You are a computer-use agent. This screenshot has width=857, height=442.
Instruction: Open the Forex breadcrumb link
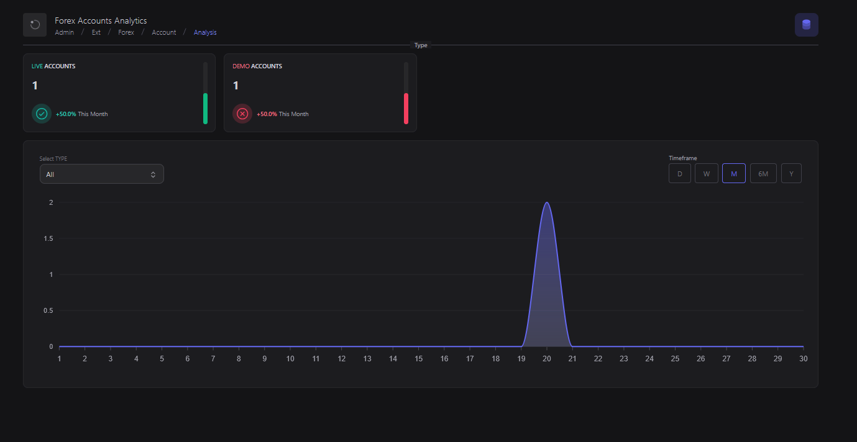point(126,32)
